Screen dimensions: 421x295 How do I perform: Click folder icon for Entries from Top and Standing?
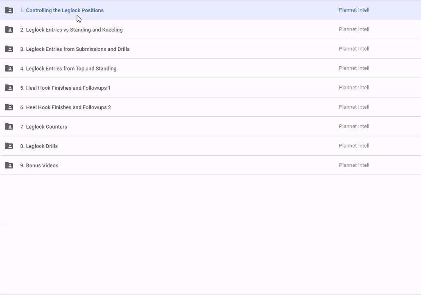tap(9, 68)
